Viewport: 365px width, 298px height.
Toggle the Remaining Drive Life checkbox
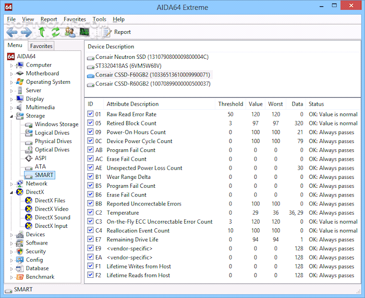pos(91,240)
